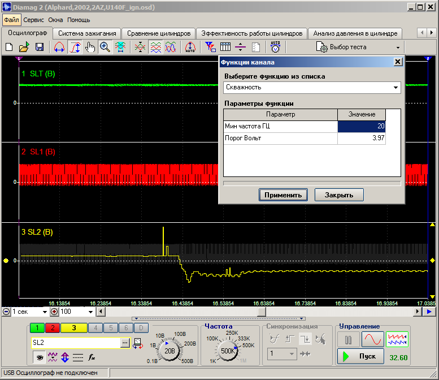Open the Помощь menu
439x380 pixels.
[79, 20]
